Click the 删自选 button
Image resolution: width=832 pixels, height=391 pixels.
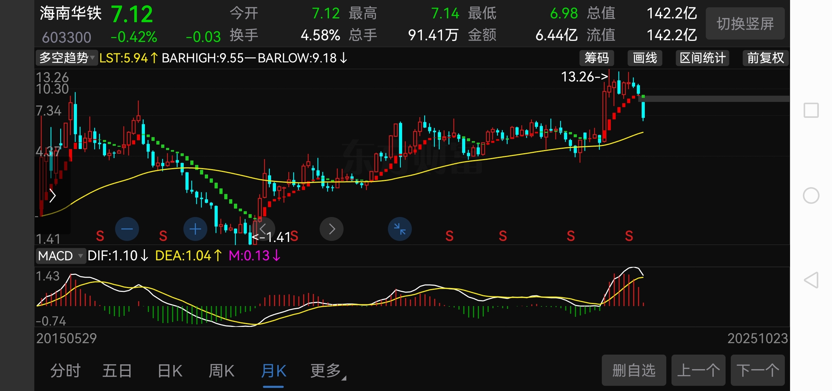[633, 370]
